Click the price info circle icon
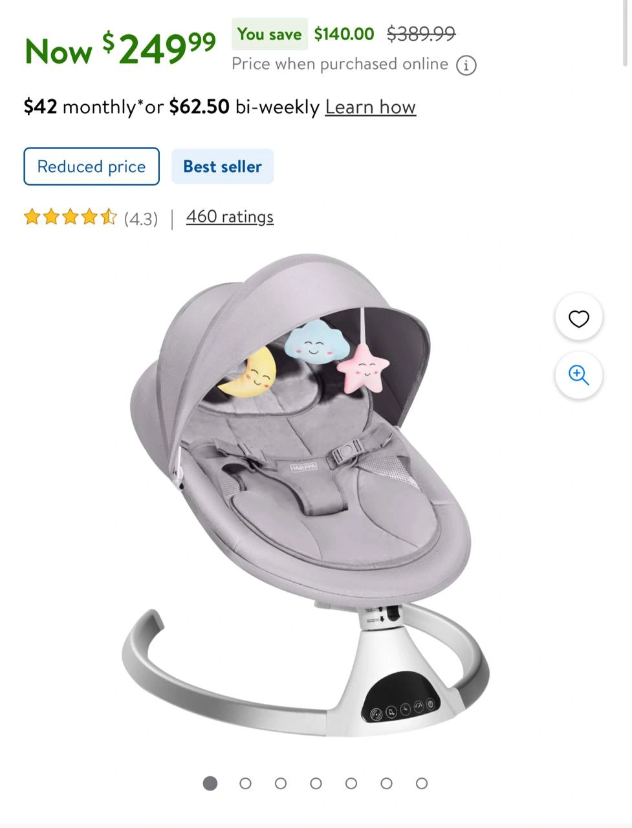The image size is (632, 828). pos(466,65)
